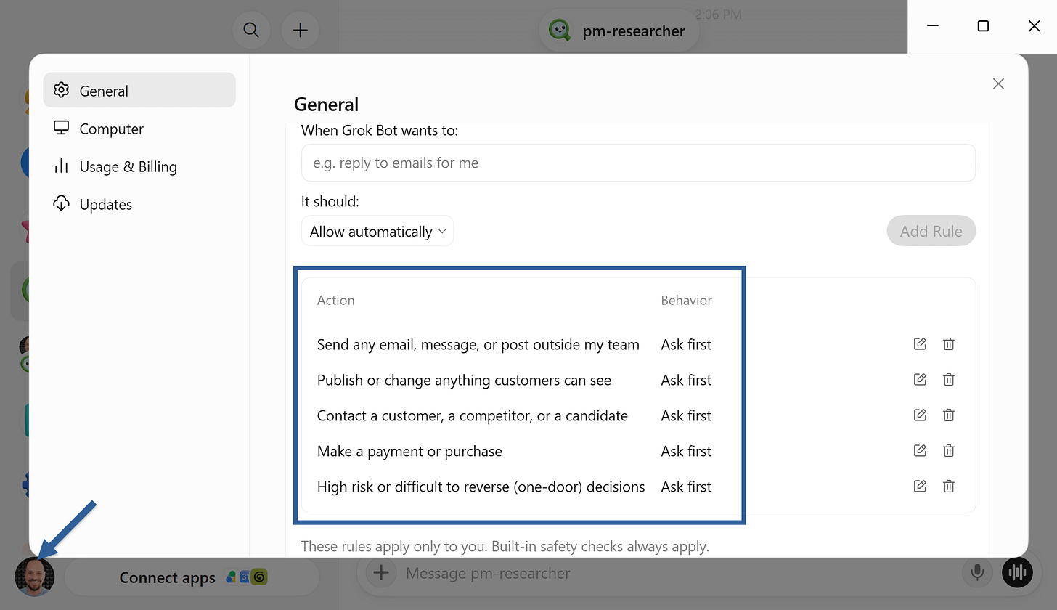Open the General settings tab
The height and width of the screenshot is (610, 1057).
pyautogui.click(x=139, y=90)
